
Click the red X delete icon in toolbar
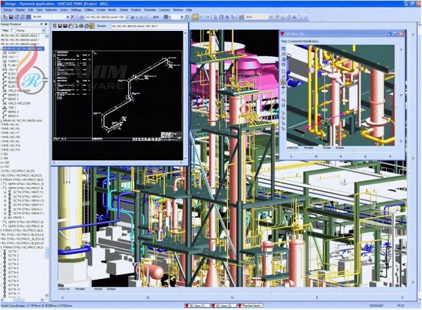pyautogui.click(x=72, y=17)
